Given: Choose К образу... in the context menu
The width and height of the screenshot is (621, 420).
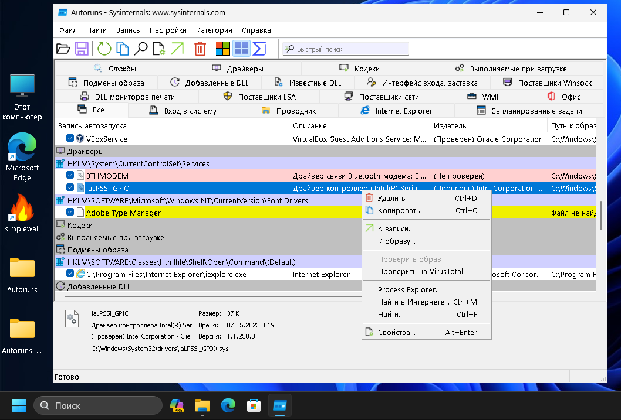Looking at the screenshot, I should click(427, 241).
